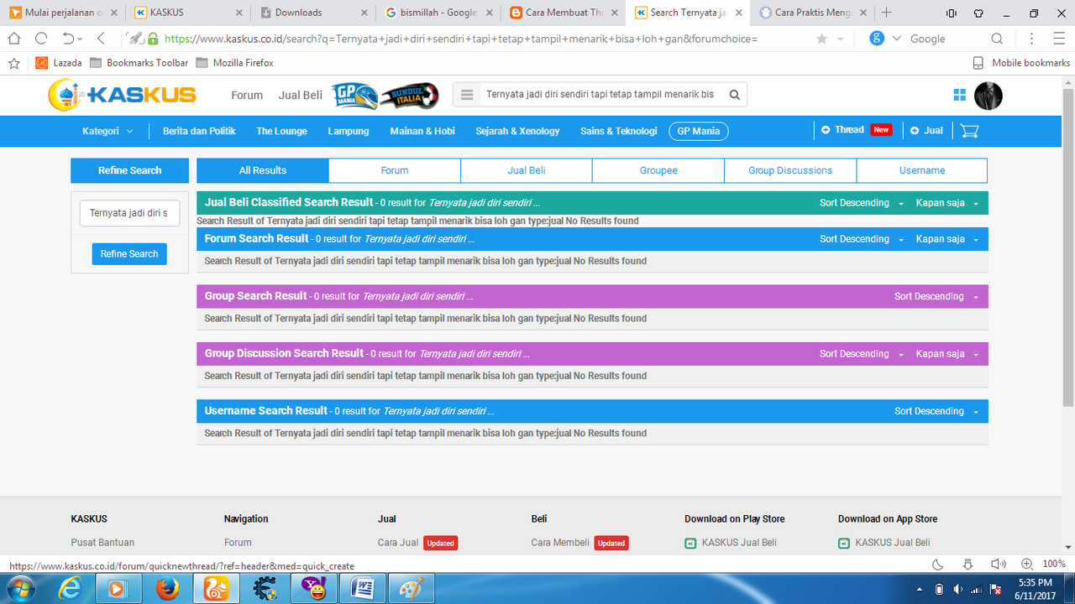Open Microsoft Word from the taskbar

tap(363, 590)
